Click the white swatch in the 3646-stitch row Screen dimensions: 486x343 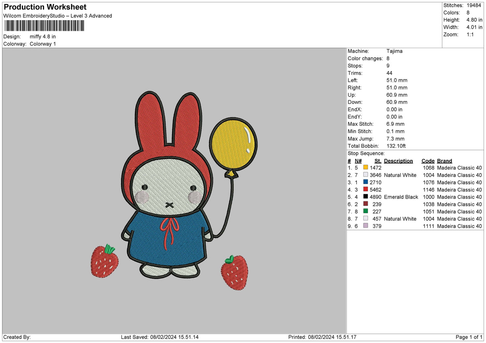[x=366, y=175]
